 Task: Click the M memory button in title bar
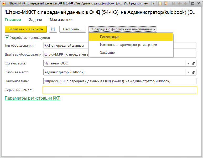pyautogui.click(x=173, y=4)
